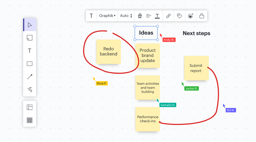Click bottom-left resize handle of Ideas box
Viewport: 256px width, 142px height.
tap(135, 40)
